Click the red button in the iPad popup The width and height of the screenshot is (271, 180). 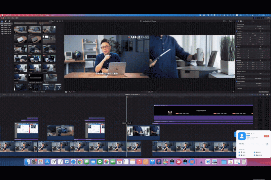pos(266,136)
